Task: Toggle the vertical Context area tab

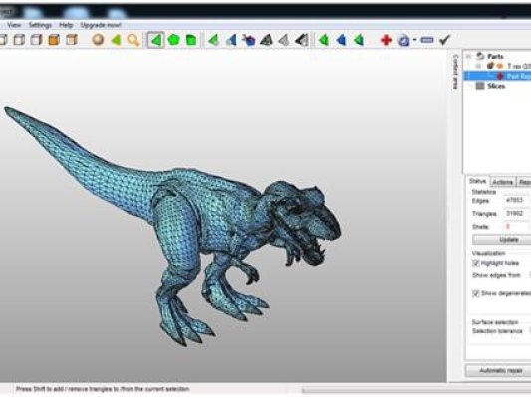Action: (455, 72)
